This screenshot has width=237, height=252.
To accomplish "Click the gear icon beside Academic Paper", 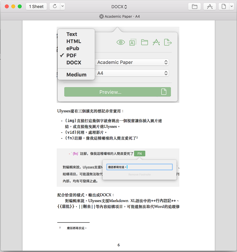I will point(101,17).
